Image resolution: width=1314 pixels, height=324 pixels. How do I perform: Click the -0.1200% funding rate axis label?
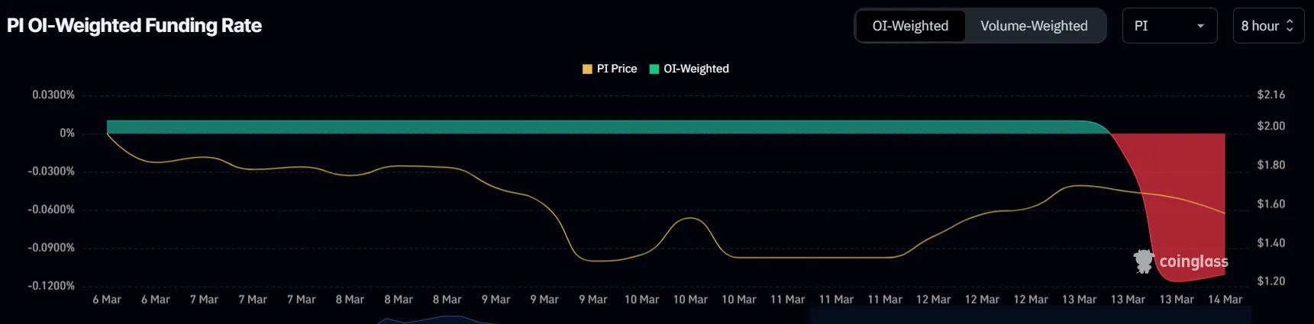tap(51, 286)
